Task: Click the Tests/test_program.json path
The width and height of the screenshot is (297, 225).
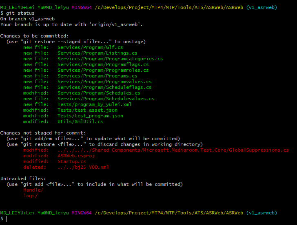Action: pyautogui.click(x=90, y=116)
